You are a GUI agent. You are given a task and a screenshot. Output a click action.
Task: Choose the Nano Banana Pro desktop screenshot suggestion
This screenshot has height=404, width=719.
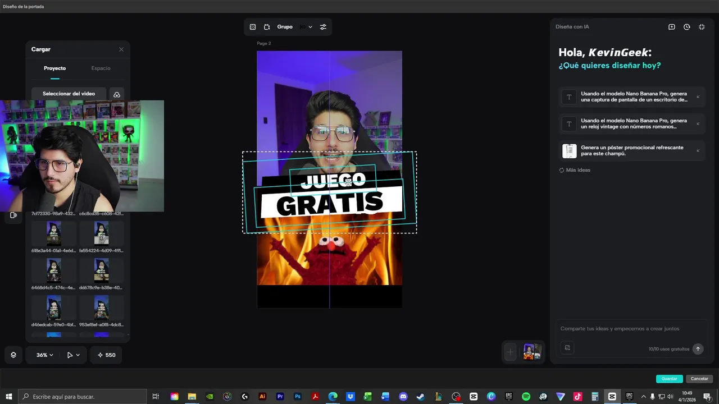(632, 97)
